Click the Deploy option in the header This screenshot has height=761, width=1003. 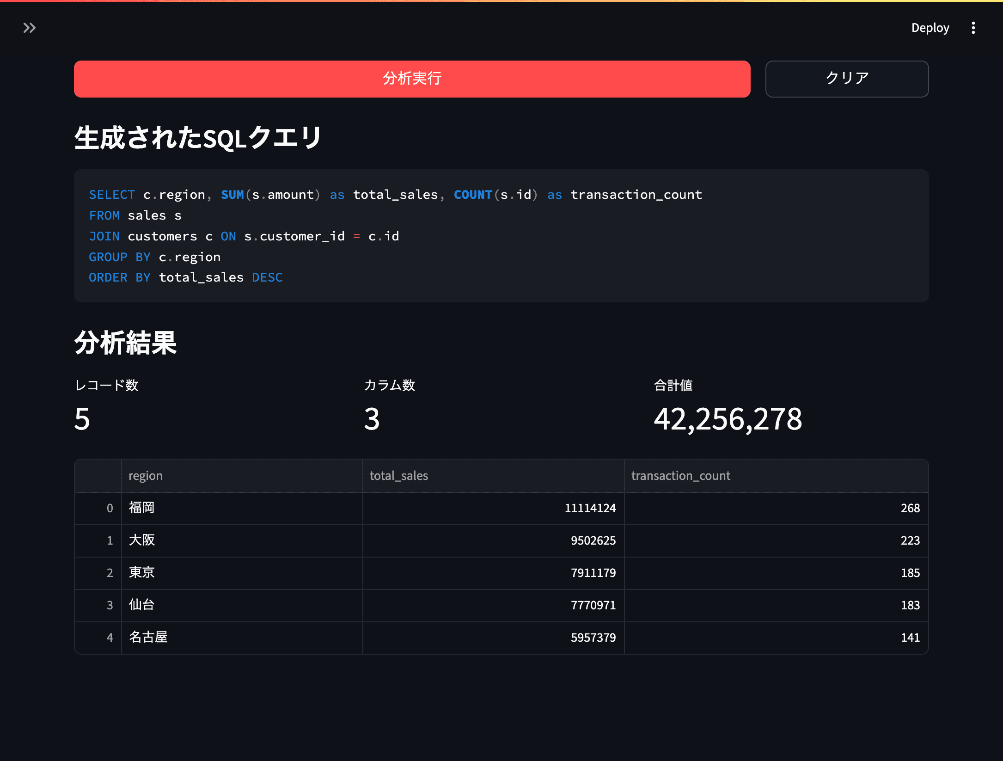pyautogui.click(x=930, y=28)
